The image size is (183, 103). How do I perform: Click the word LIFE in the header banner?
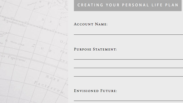(x=157, y=5)
